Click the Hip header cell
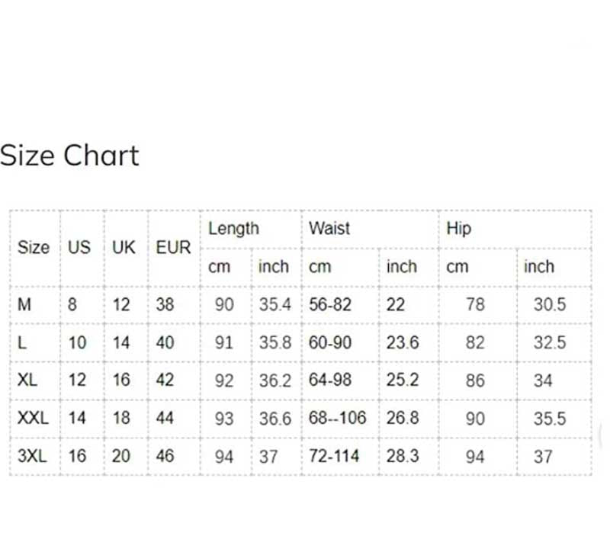 pyautogui.click(x=459, y=228)
